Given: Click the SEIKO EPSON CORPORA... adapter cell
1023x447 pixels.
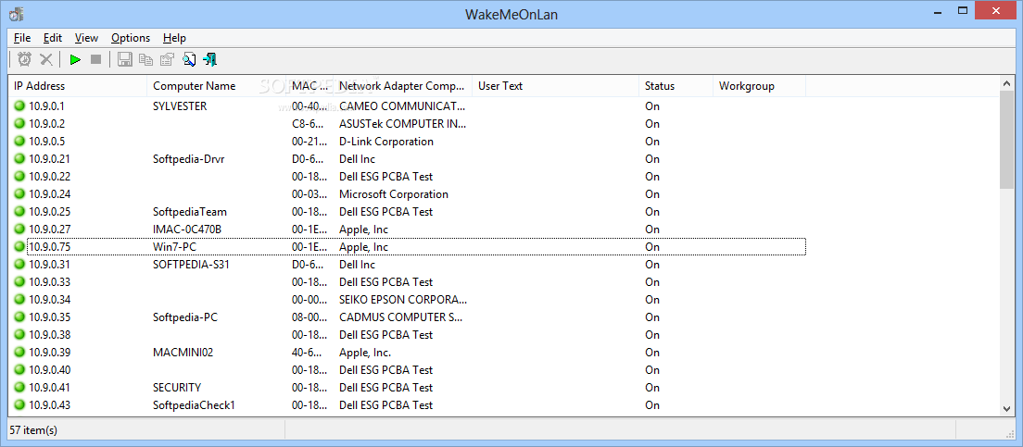Looking at the screenshot, I should [x=403, y=299].
